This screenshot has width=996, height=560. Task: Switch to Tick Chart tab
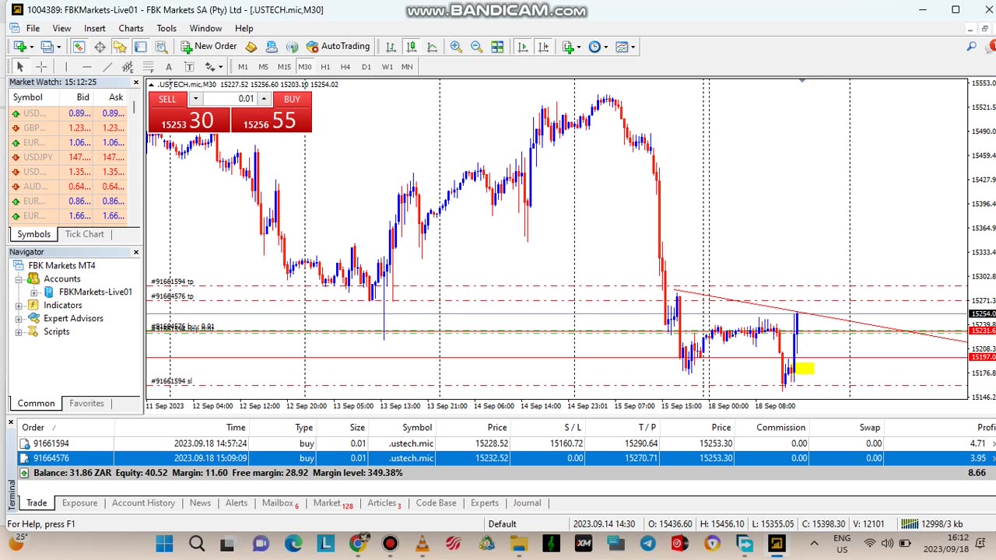click(x=84, y=234)
